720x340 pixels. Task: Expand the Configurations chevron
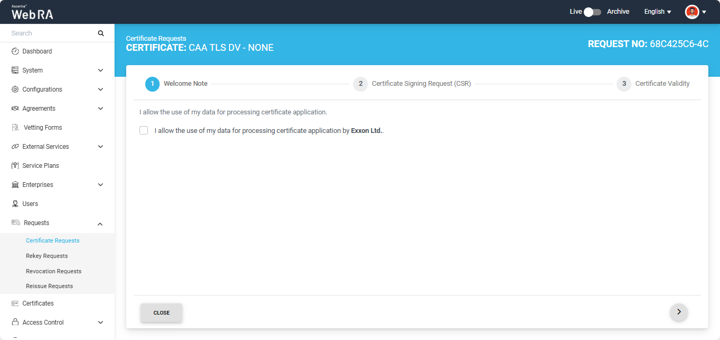(101, 90)
